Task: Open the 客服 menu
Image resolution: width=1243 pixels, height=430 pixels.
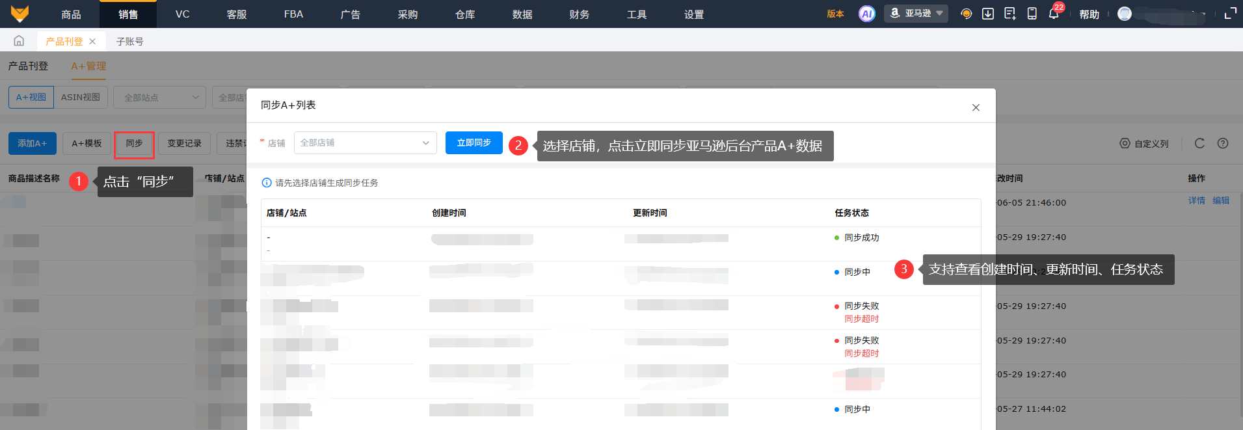Action: point(237,14)
